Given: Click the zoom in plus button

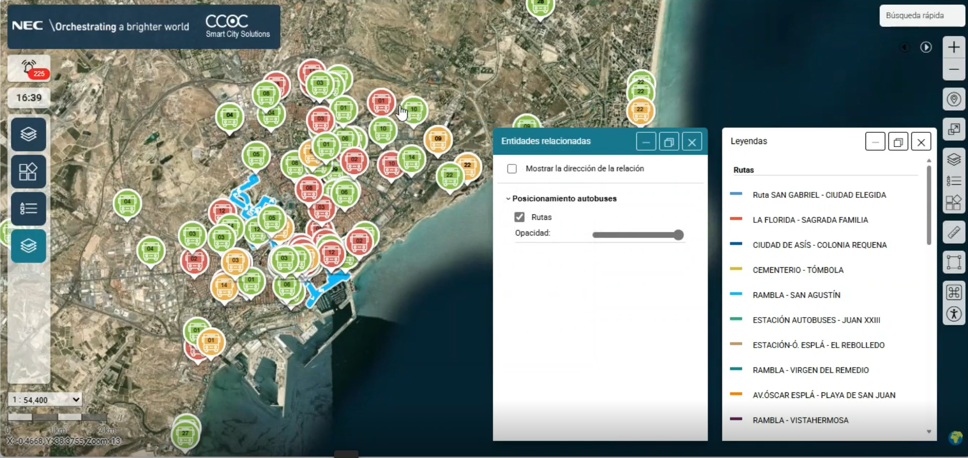Looking at the screenshot, I should point(954,47).
